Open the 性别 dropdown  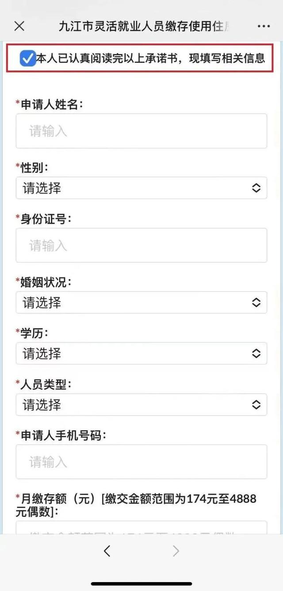coord(141,188)
